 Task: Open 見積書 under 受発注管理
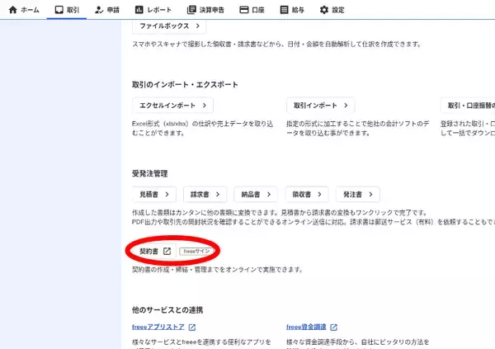[155, 195]
